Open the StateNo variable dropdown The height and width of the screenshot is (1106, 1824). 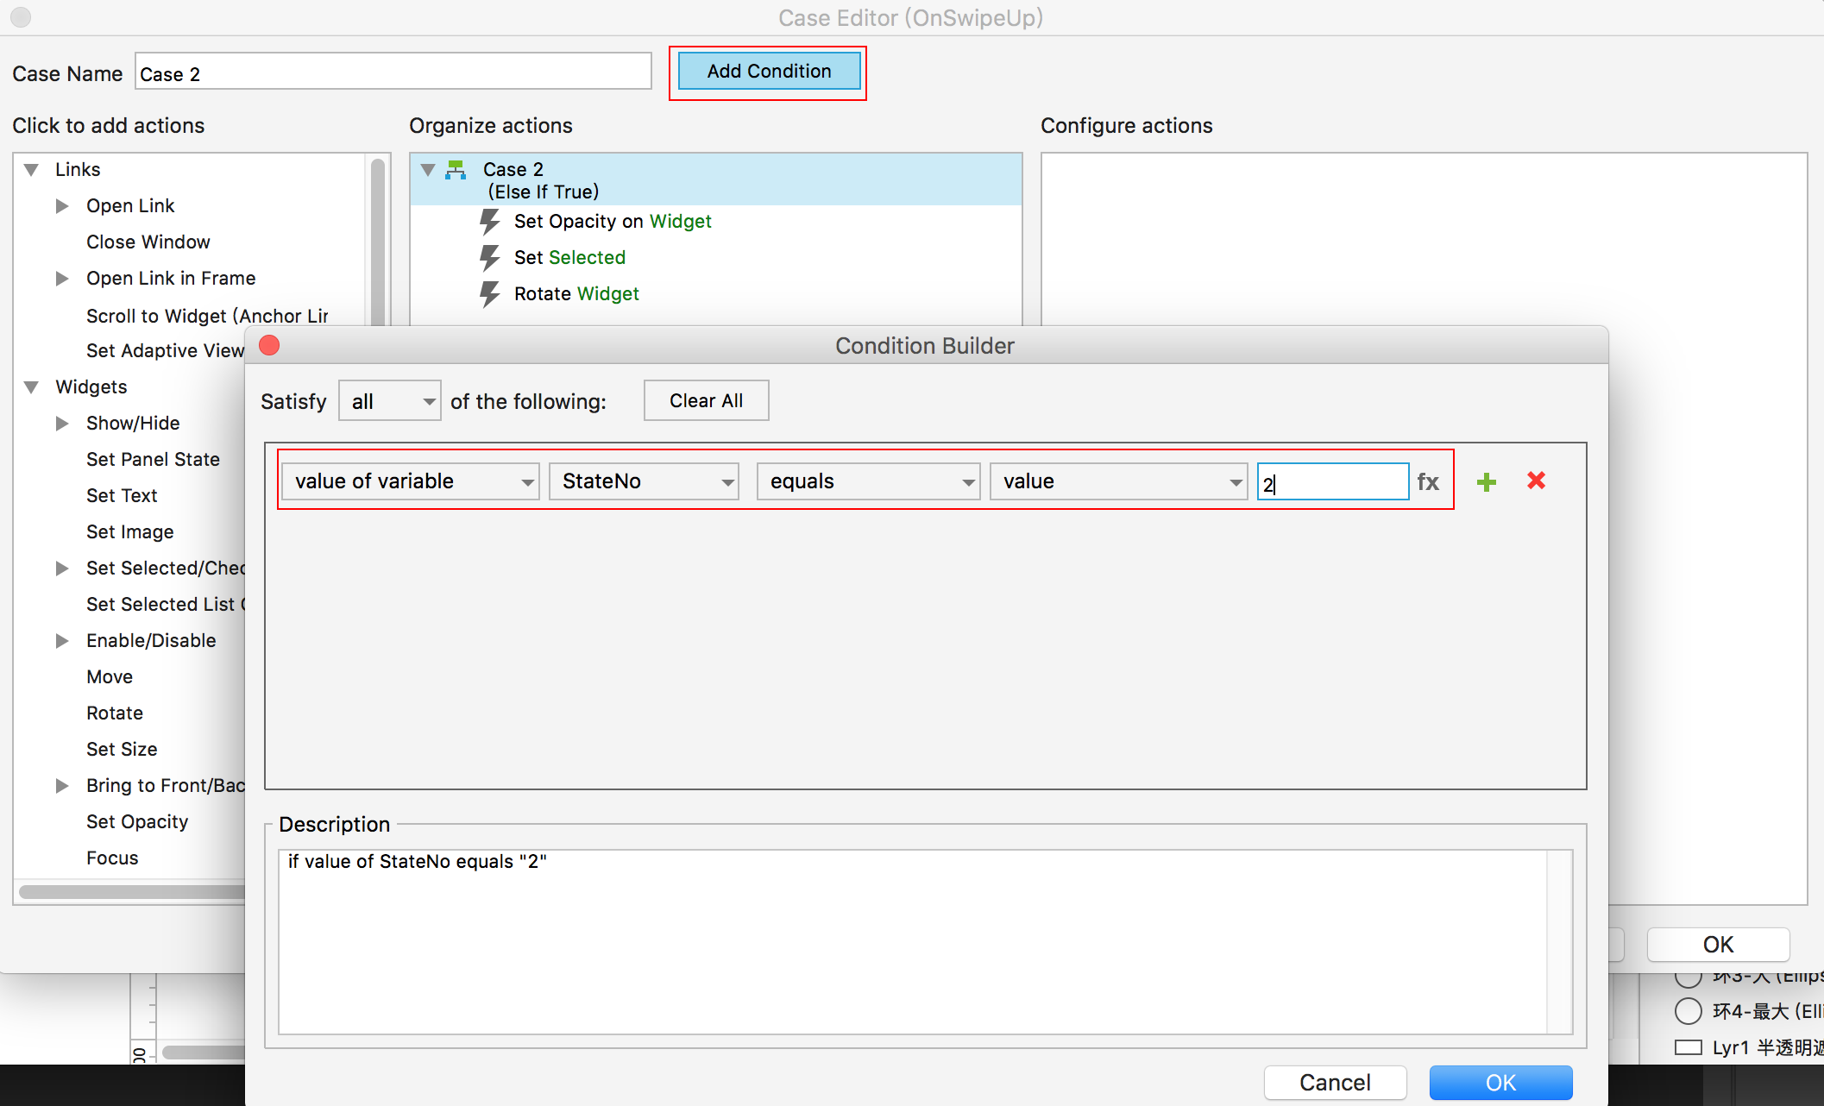644,481
